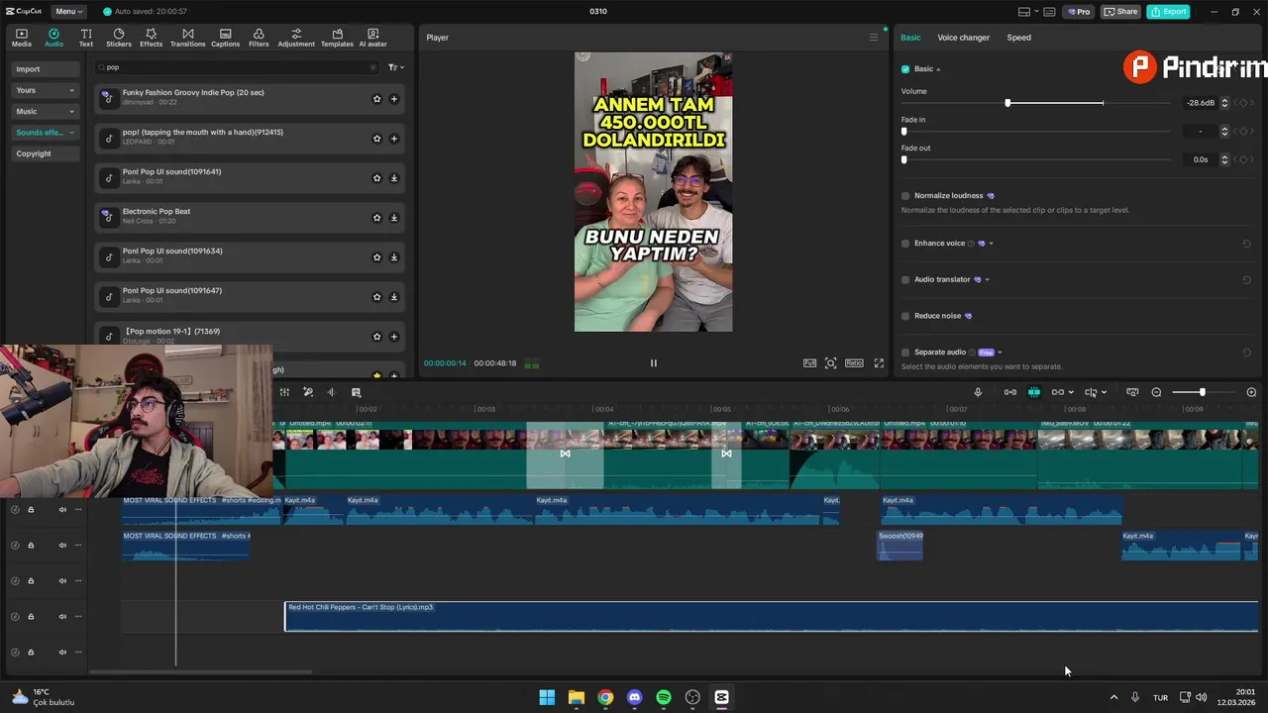
Task: Enable the Reduce noise checkbox
Action: click(x=905, y=316)
